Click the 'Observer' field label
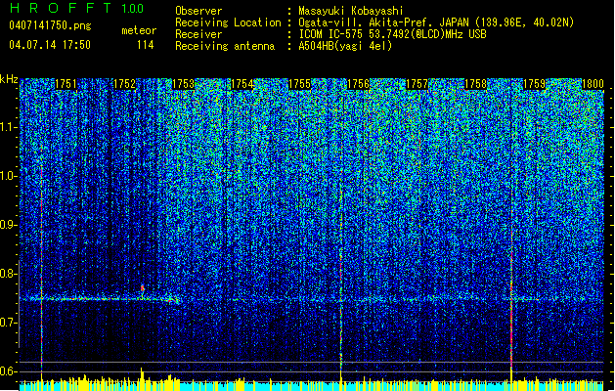This screenshot has height=391, width=615. point(198,11)
